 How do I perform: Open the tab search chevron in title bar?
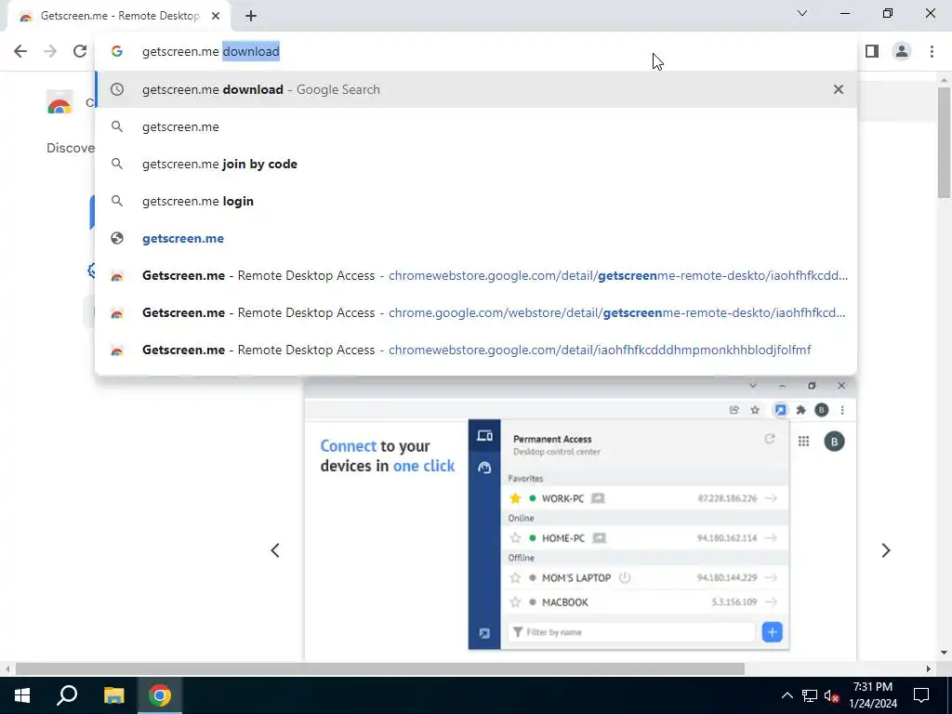802,13
